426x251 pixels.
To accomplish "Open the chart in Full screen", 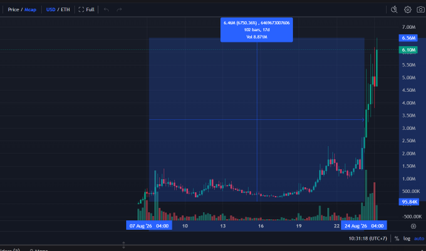I will (x=86, y=9).
